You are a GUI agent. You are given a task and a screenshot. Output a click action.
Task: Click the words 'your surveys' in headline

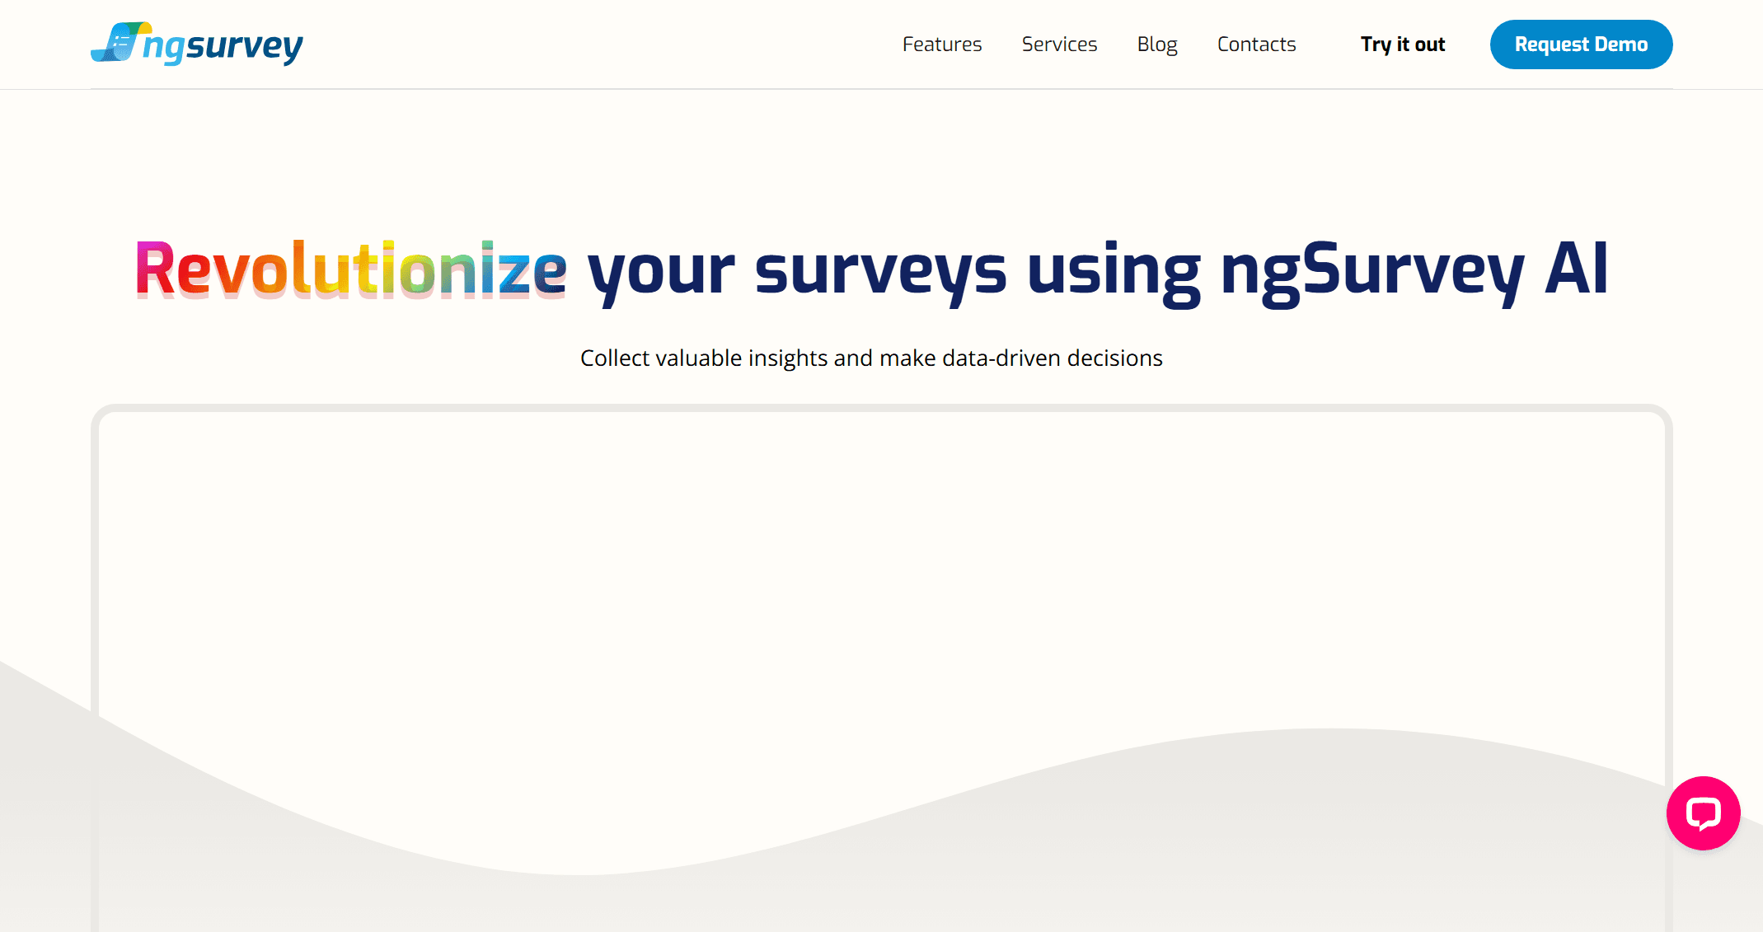(796, 270)
